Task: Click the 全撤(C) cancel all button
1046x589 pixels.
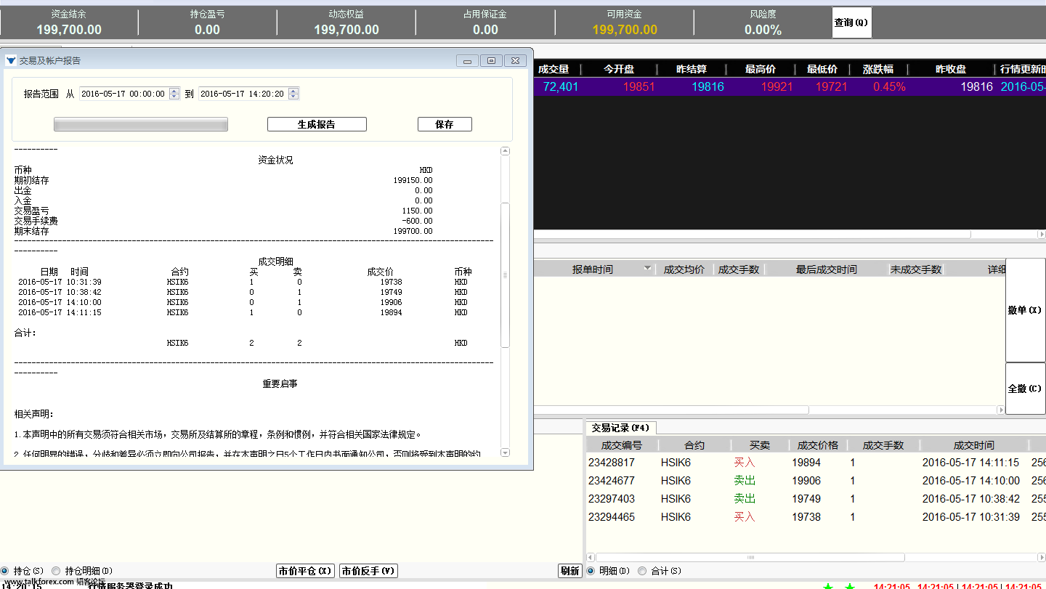Action: click(1025, 389)
